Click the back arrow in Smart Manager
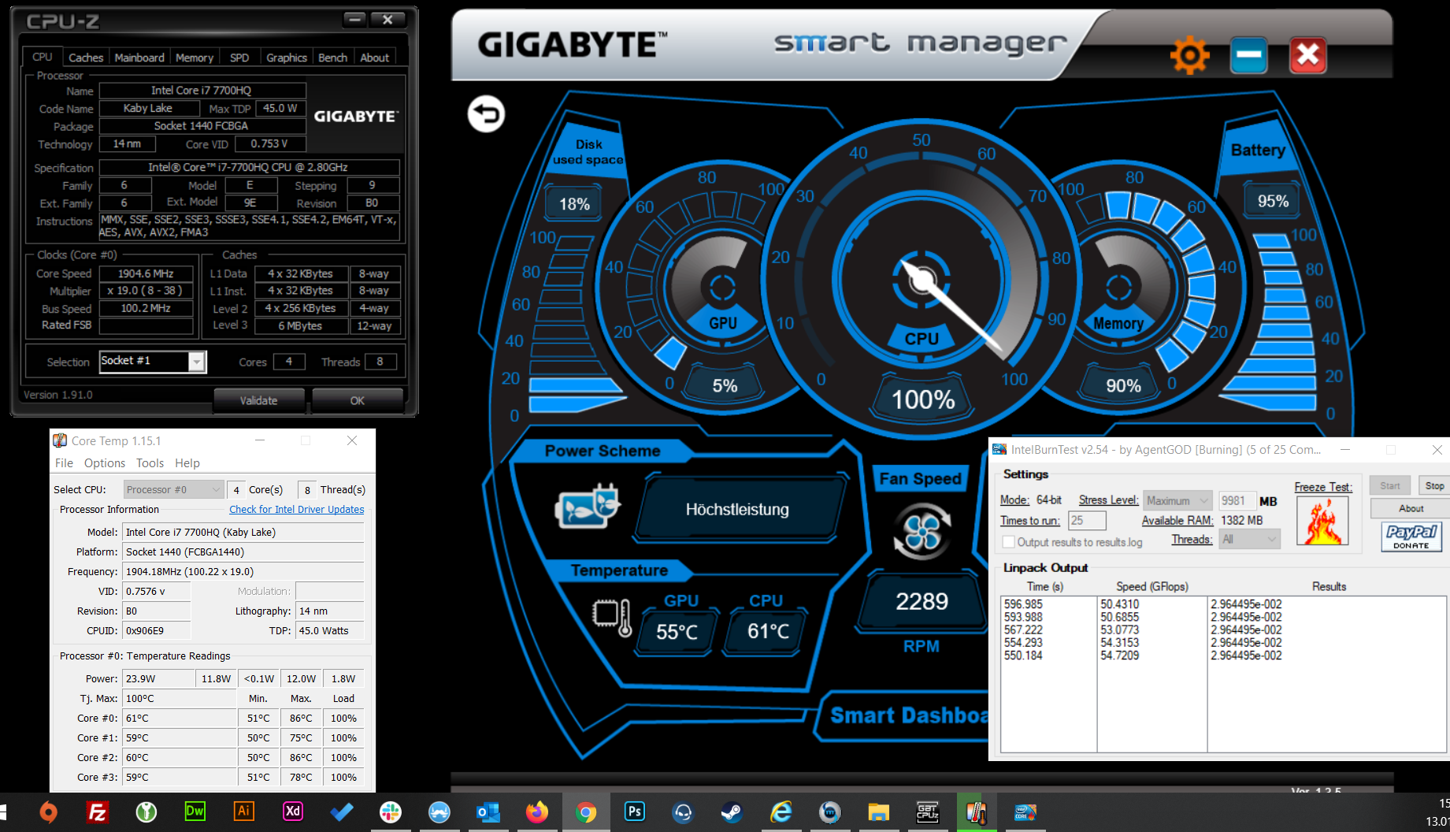 [x=485, y=113]
